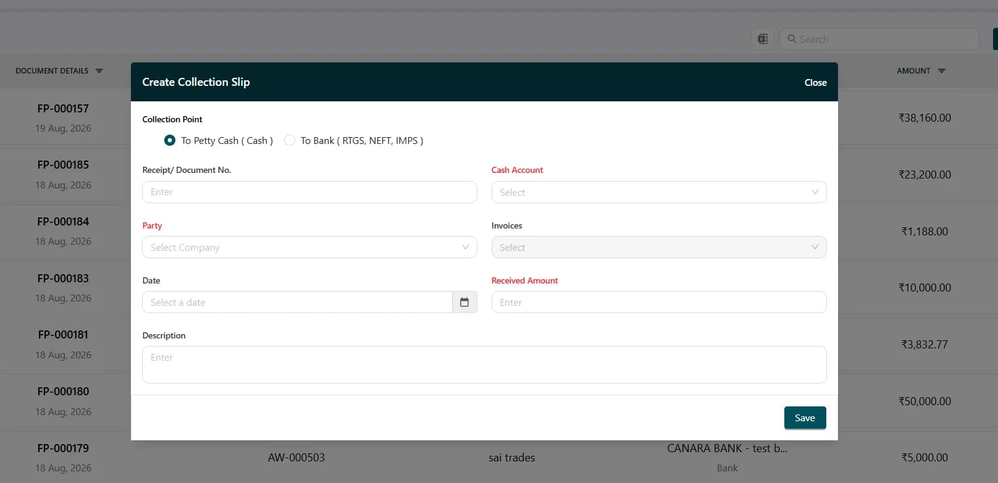Click document FP-000183 in background list
998x483 pixels.
click(63, 279)
